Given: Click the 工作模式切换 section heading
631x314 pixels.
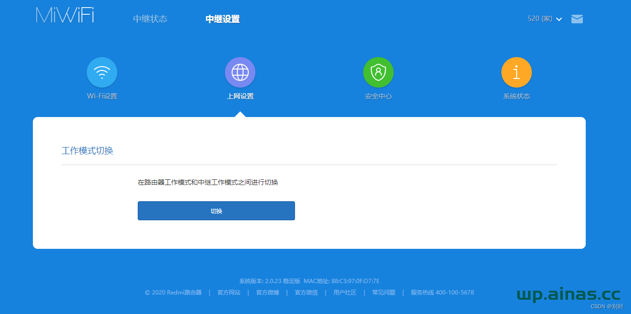Looking at the screenshot, I should pyautogui.click(x=87, y=150).
